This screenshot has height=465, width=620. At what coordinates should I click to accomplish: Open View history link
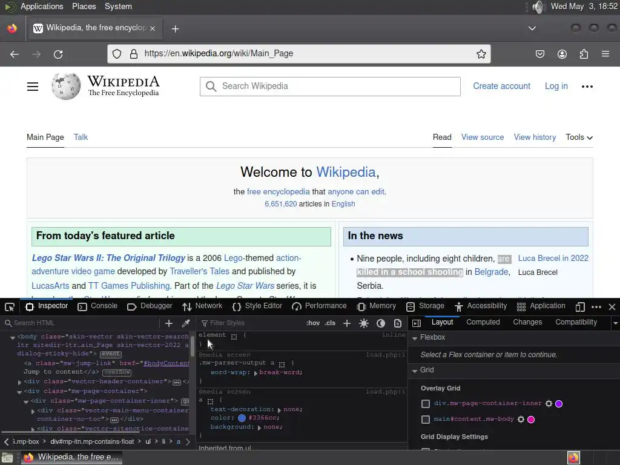(x=535, y=137)
